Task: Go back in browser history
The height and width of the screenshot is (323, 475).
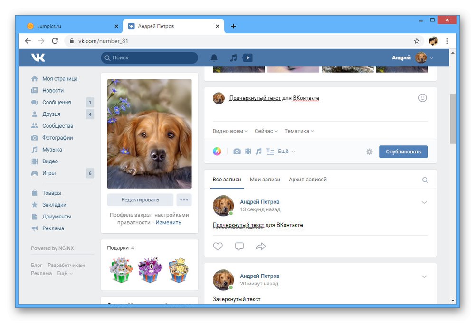Action: 28,41
